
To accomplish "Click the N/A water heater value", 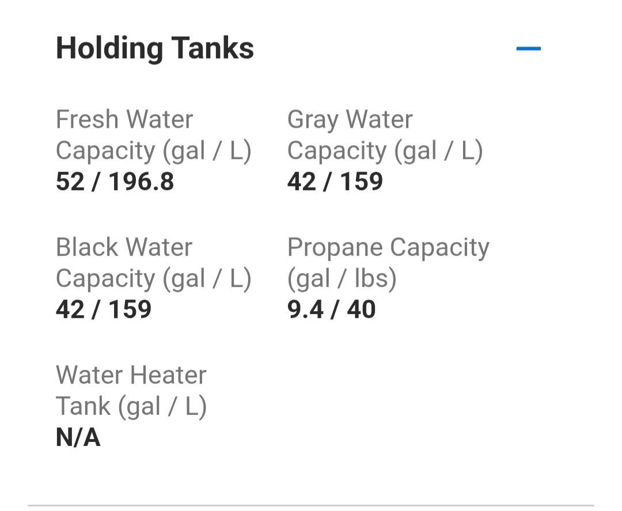I will [78, 438].
